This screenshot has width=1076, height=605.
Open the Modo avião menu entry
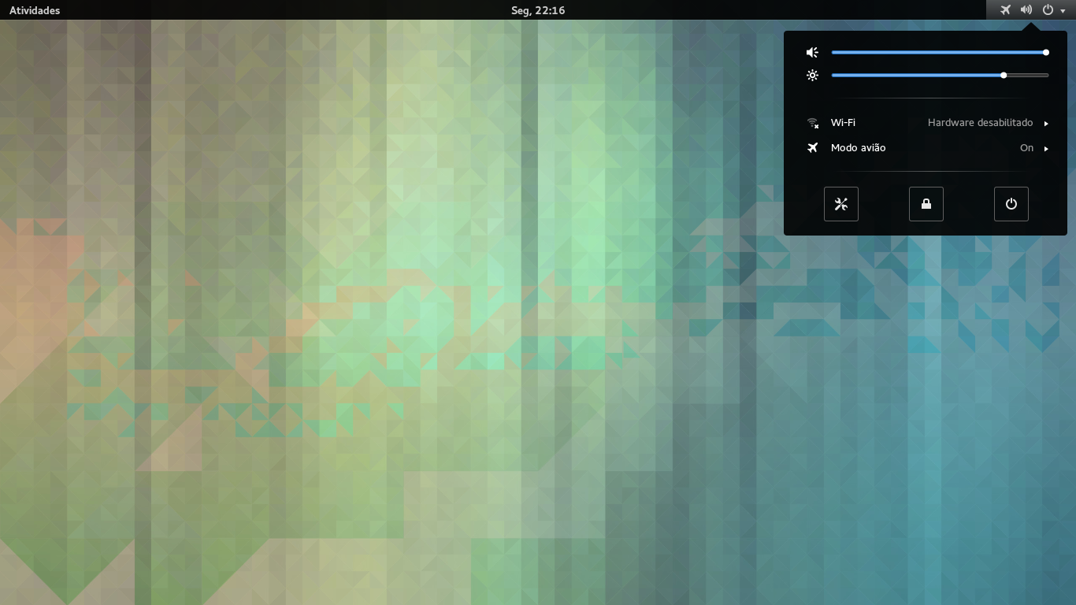point(926,148)
